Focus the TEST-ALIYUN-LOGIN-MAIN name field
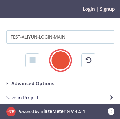The height and width of the screenshot is (119, 120). tap(60, 37)
